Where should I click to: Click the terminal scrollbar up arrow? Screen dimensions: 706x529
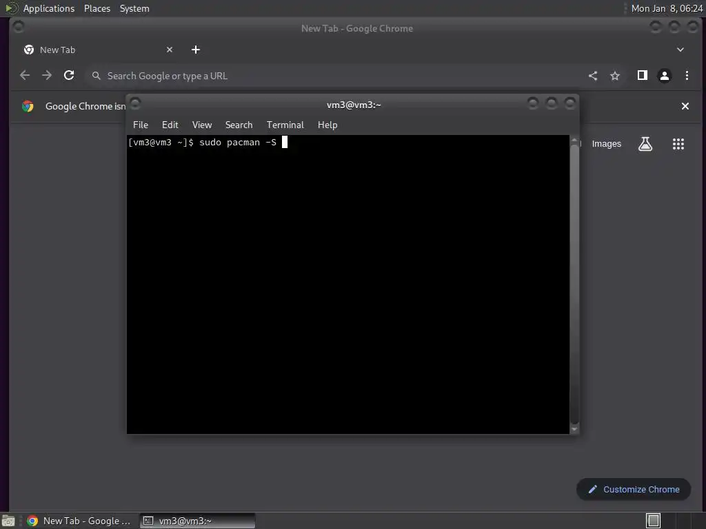click(574, 140)
